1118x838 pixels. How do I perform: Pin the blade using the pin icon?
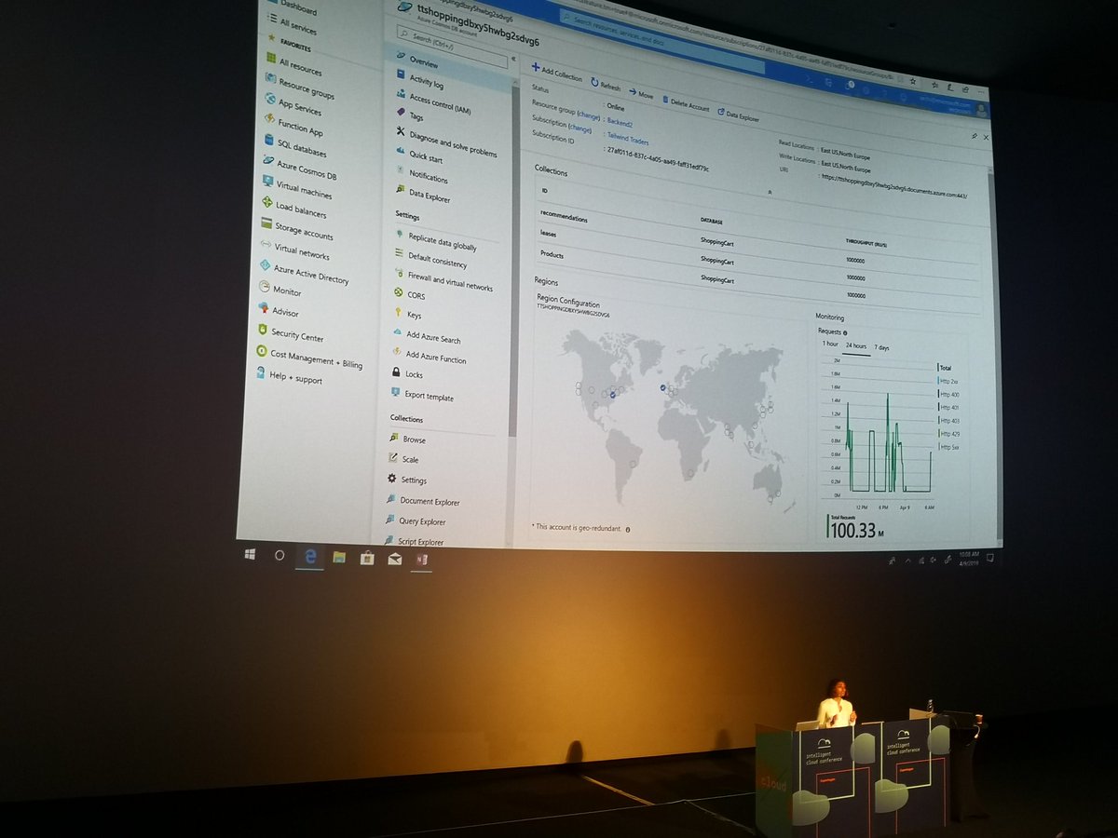(x=974, y=135)
